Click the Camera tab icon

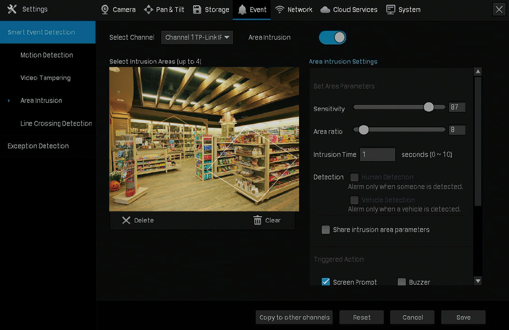click(x=105, y=10)
